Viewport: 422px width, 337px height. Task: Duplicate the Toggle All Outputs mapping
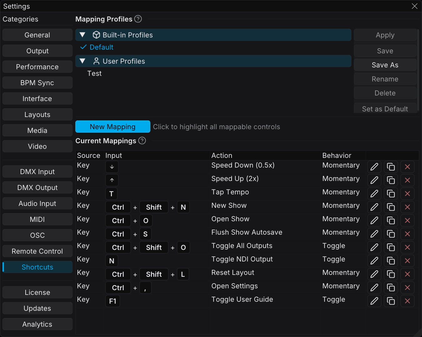391,247
